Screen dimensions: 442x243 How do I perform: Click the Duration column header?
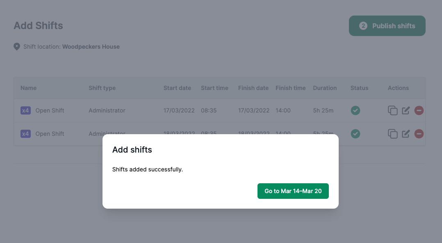pyautogui.click(x=325, y=88)
